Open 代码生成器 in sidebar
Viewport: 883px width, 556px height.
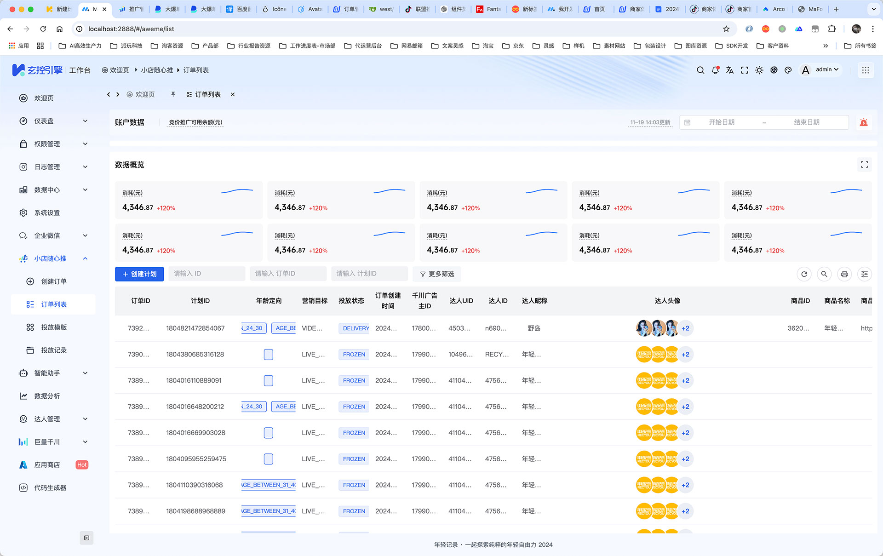point(53,487)
